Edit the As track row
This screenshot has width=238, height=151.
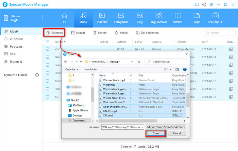(231, 97)
